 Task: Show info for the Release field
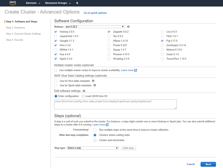click(128, 26)
